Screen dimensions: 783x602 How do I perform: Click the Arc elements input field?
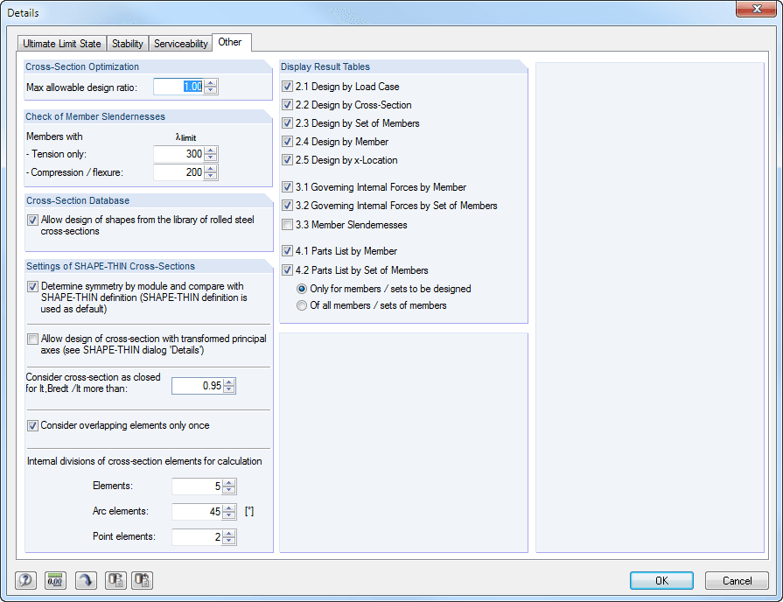click(197, 512)
